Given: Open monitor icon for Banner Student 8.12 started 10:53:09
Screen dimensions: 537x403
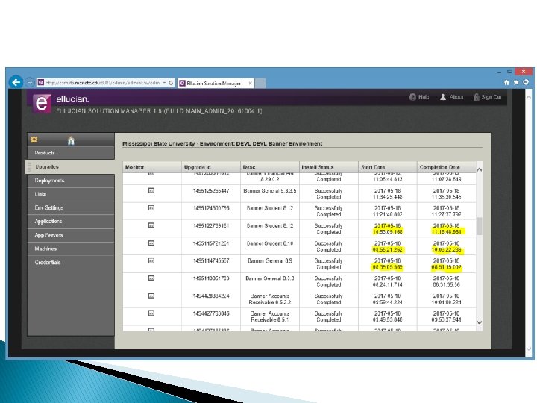Looking at the screenshot, I should (x=151, y=225).
